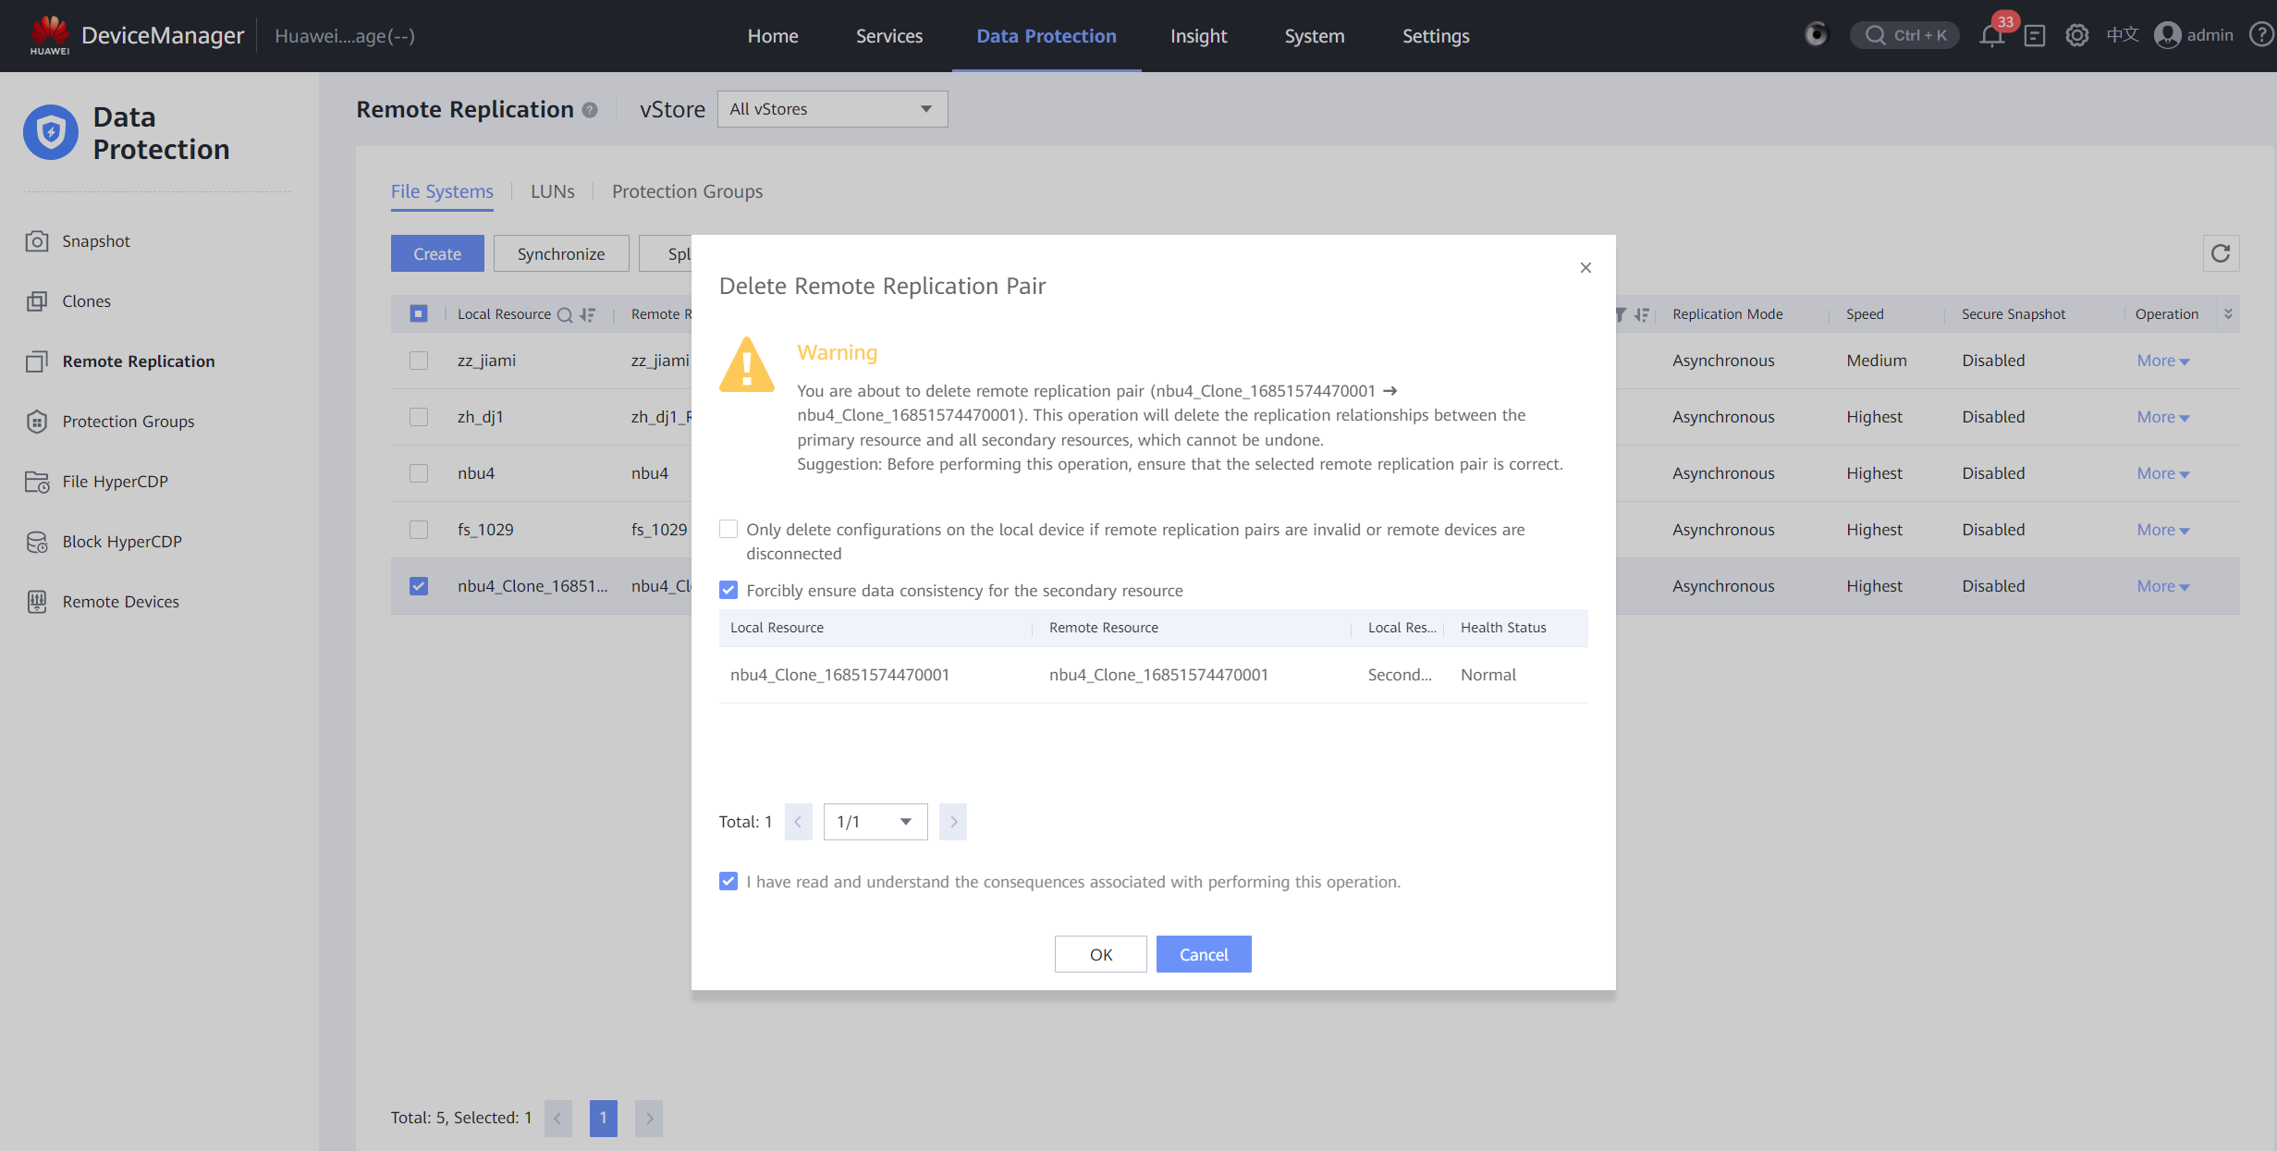Click the alarm bell notification icon

[1991, 36]
